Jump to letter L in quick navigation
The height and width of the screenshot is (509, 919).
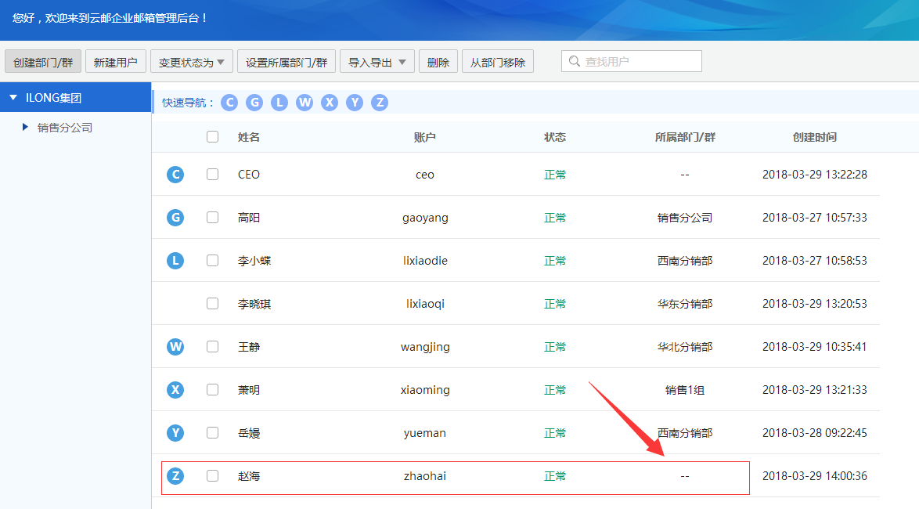coord(279,103)
